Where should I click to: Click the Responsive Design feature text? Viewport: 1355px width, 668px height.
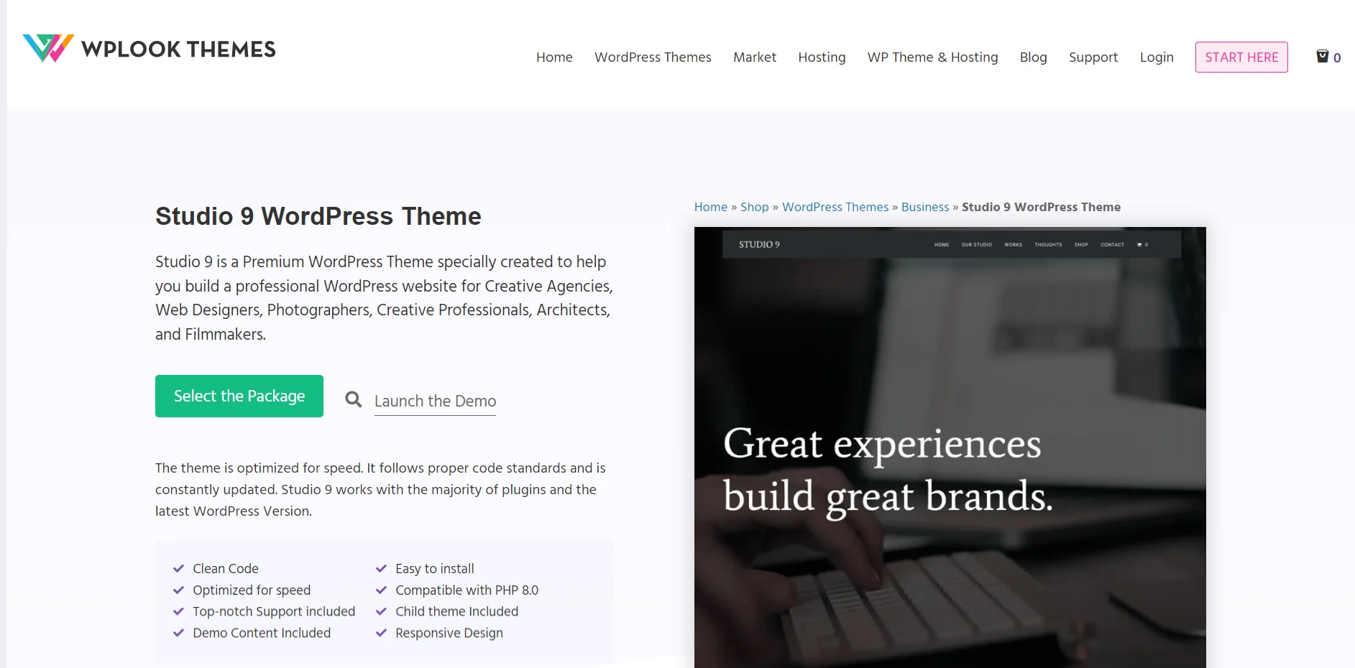click(x=449, y=634)
